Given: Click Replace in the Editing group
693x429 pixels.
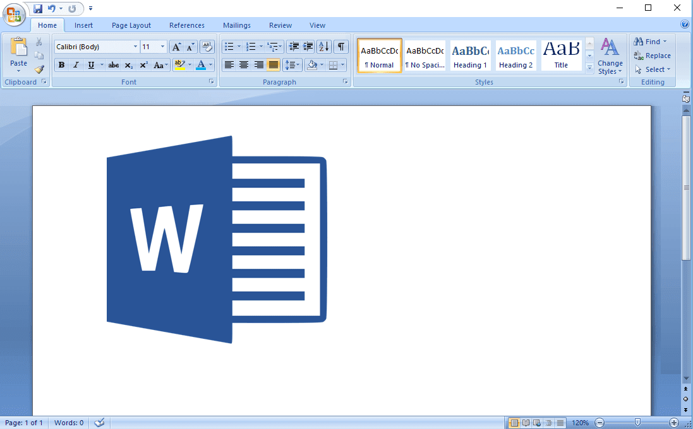Looking at the screenshot, I should (653, 56).
